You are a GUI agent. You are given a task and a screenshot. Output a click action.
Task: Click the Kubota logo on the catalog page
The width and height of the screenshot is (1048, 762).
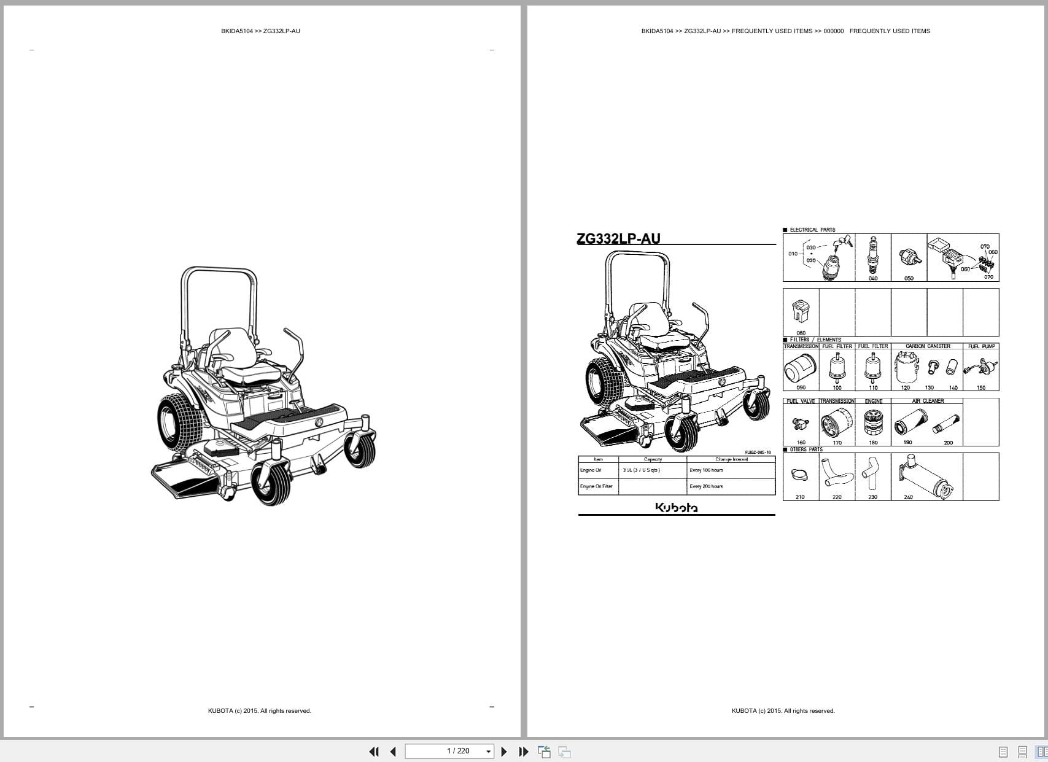pyautogui.click(x=675, y=508)
